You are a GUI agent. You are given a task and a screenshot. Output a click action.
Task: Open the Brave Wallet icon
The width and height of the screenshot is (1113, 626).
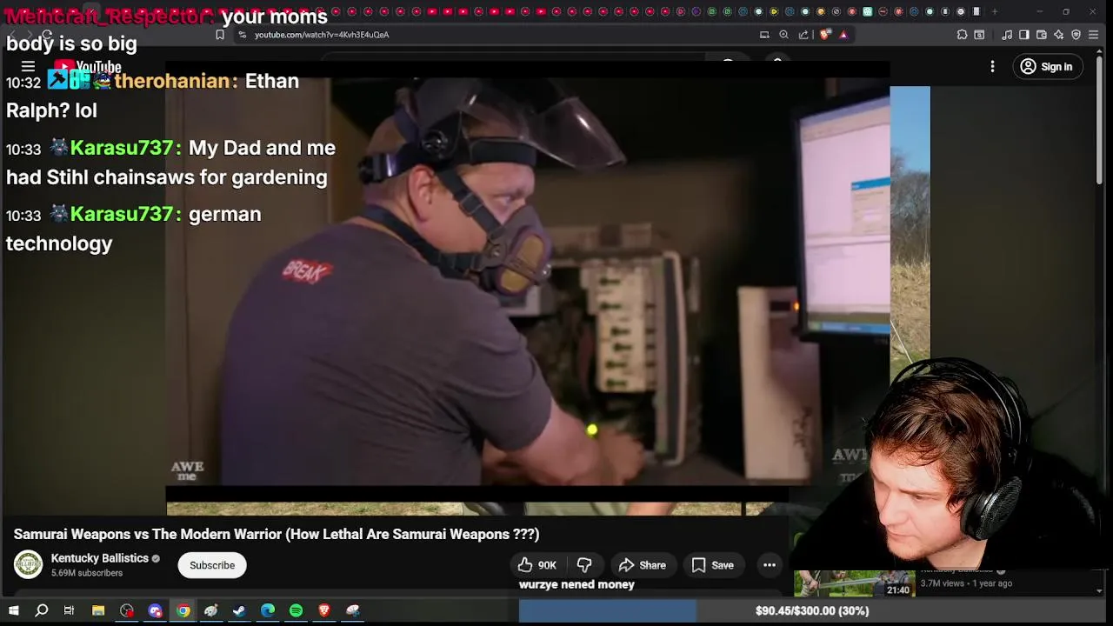coord(1042,35)
